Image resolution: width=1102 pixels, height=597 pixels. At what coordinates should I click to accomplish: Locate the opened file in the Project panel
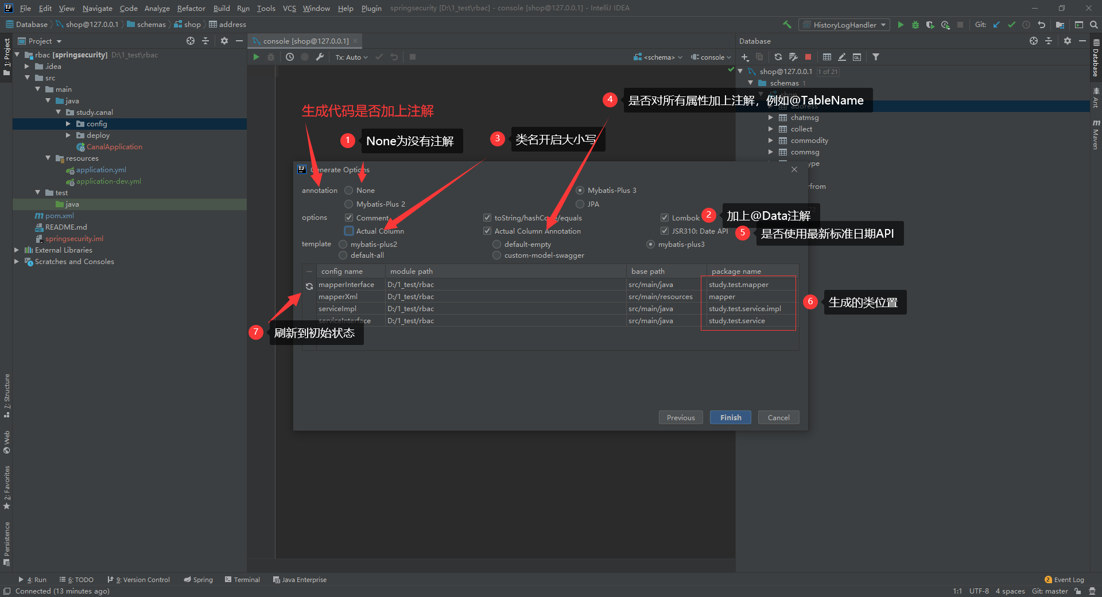[191, 41]
